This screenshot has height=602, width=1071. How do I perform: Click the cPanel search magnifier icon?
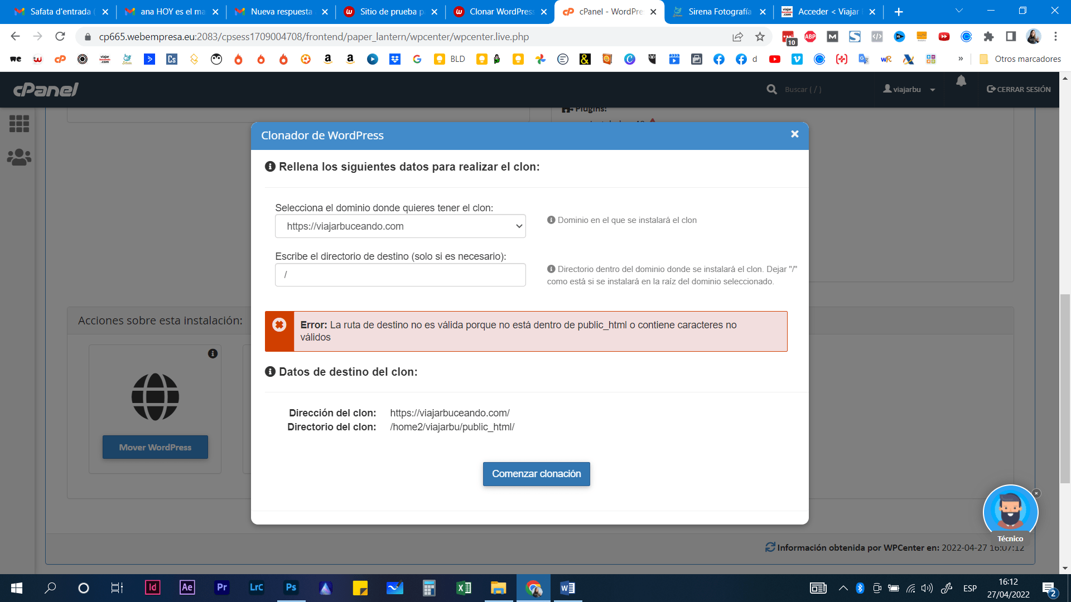point(771,89)
